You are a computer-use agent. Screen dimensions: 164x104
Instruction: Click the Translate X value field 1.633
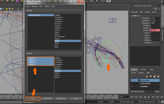click(x=155, y=18)
